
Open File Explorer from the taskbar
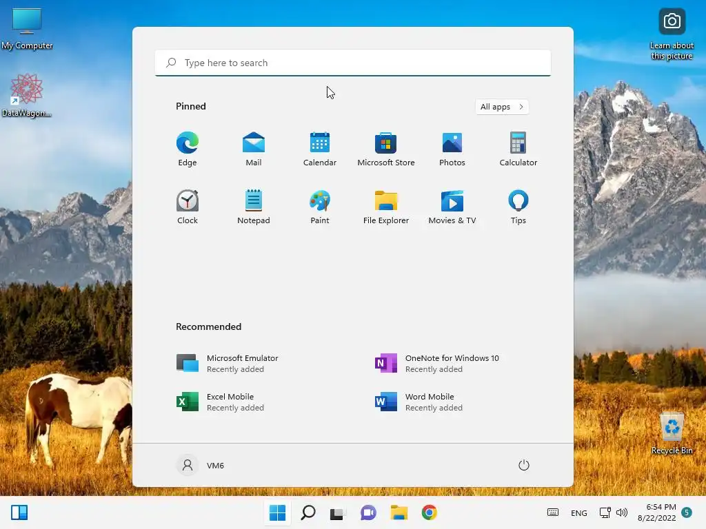click(399, 512)
